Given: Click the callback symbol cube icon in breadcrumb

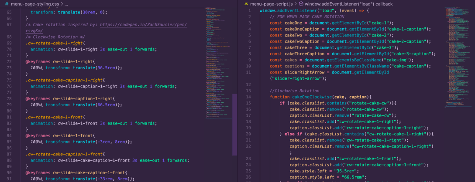Looking at the screenshot, I should tap(301, 3).
